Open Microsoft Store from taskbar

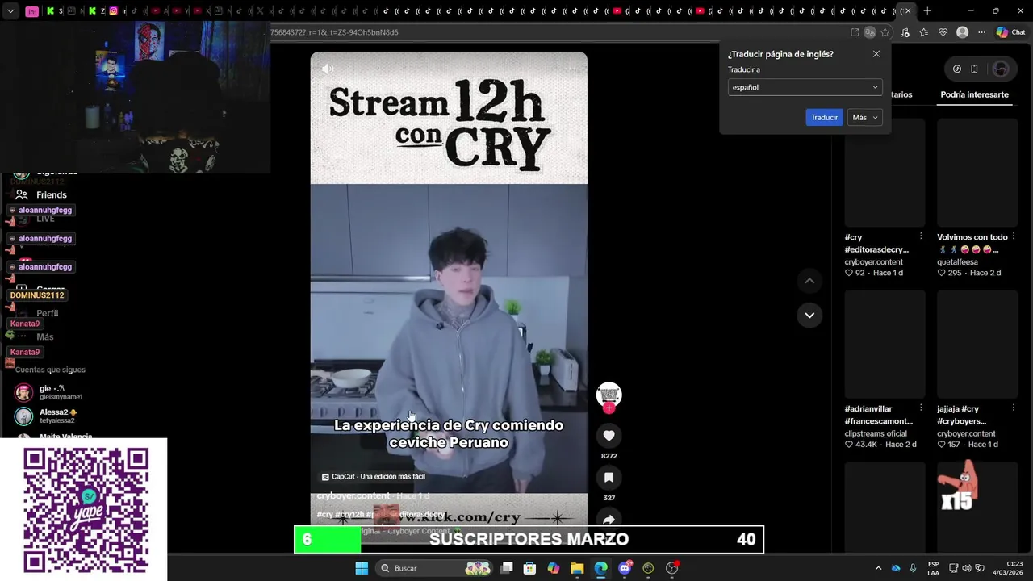click(529, 568)
